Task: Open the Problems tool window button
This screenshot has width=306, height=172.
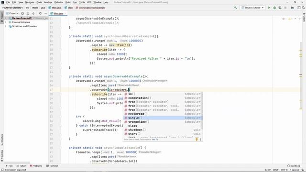Action: tap(36, 166)
